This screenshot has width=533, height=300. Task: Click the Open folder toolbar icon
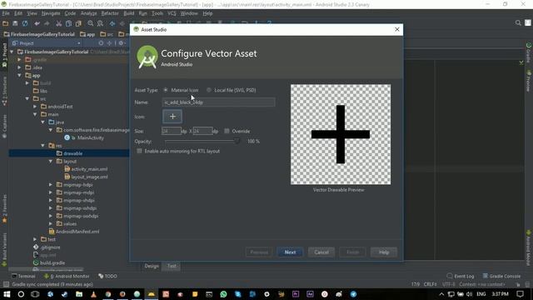(x=6, y=23)
